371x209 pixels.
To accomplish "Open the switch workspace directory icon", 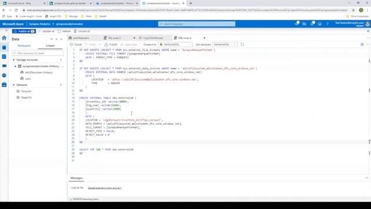I will (304, 24).
